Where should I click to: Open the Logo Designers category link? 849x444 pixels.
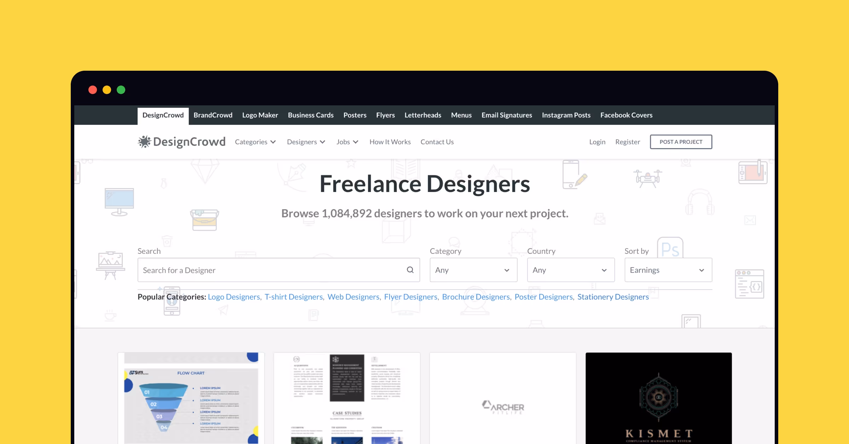pos(234,297)
